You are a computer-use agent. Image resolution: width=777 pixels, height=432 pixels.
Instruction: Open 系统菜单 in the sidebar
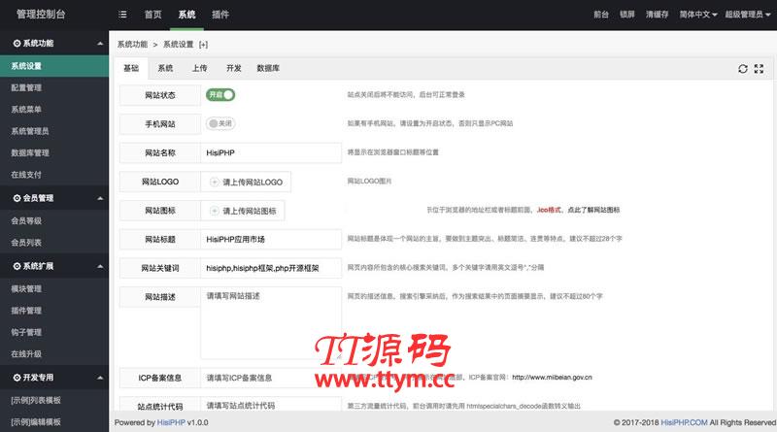point(54,110)
